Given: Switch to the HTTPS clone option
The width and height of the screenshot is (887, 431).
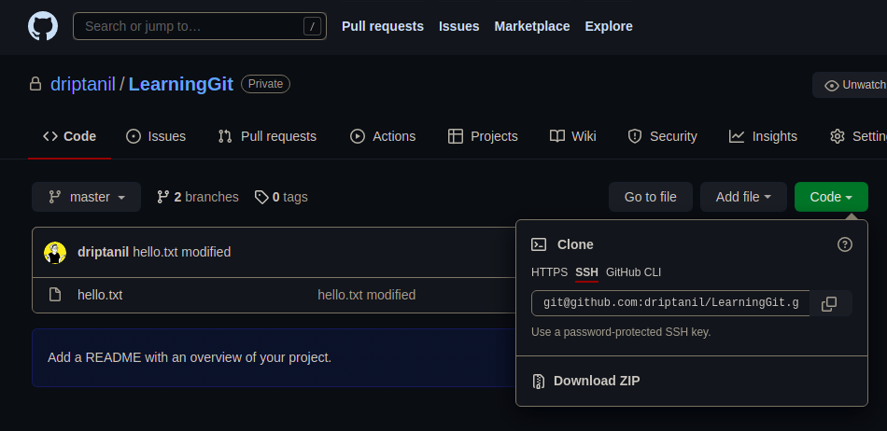Looking at the screenshot, I should (x=549, y=272).
